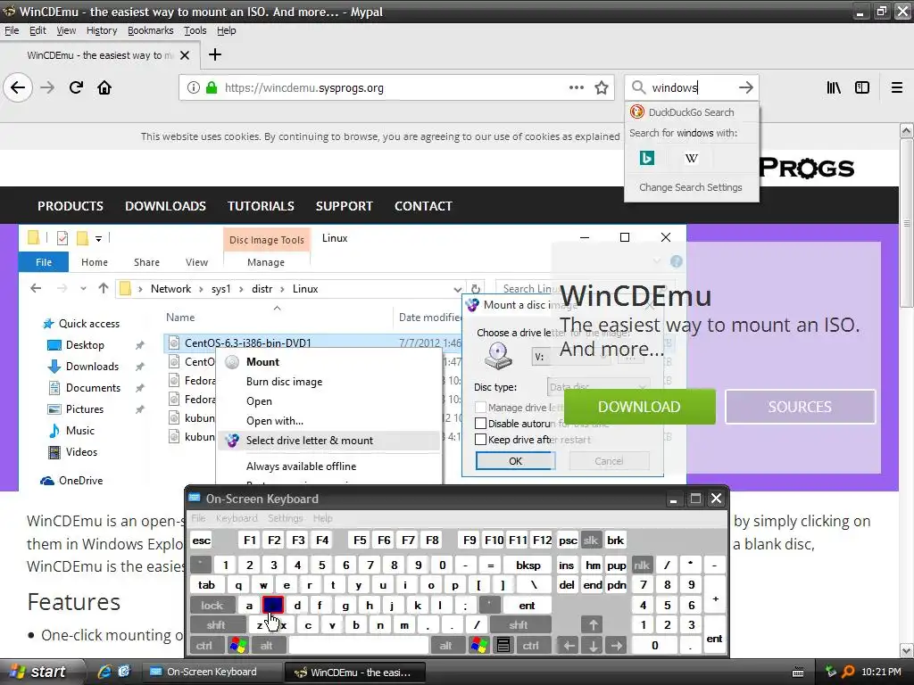
Task: Click the page vertical scrollbar thumb
Action: point(907,224)
